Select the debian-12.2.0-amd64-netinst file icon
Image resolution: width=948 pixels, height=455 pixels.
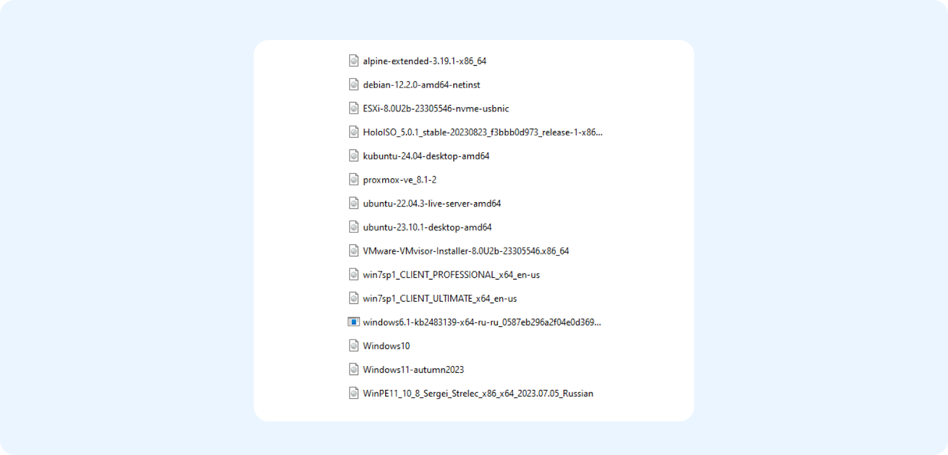pyautogui.click(x=354, y=84)
